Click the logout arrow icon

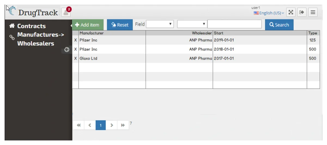click(302, 12)
